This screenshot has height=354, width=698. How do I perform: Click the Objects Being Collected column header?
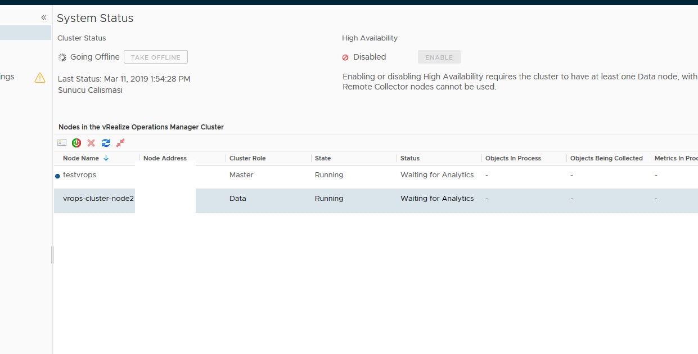[606, 158]
